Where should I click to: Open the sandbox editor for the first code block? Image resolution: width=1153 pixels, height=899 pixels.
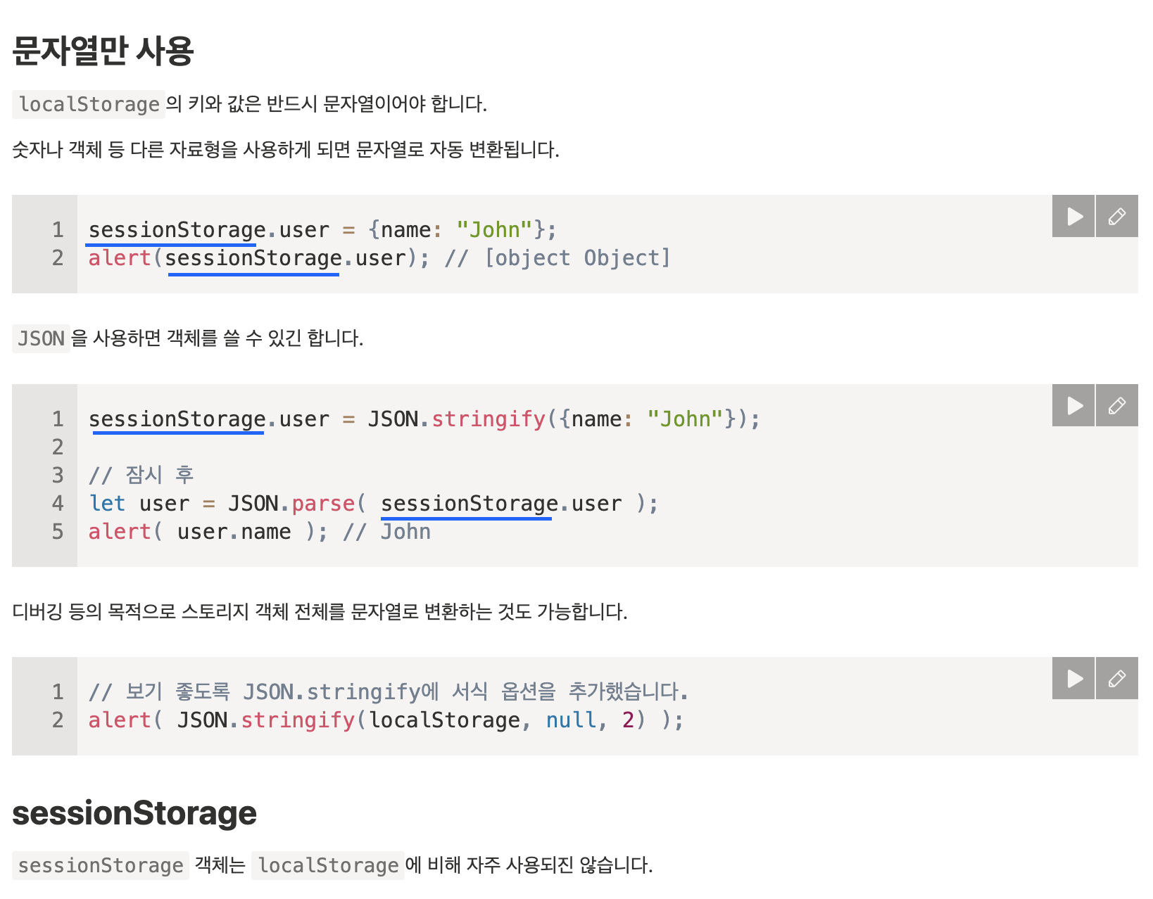coord(1117,216)
